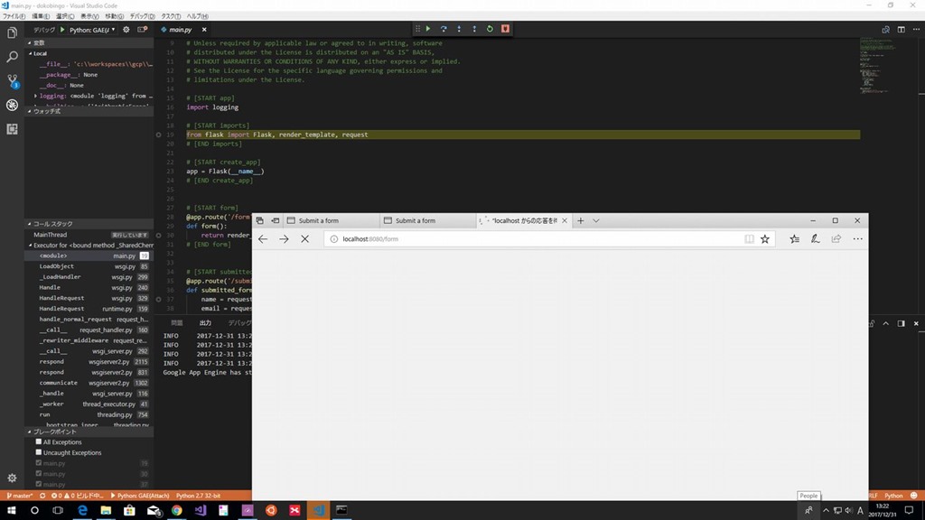This screenshot has width=925, height=520.
Task: Expand the logging variable in Local
Action: [36, 96]
